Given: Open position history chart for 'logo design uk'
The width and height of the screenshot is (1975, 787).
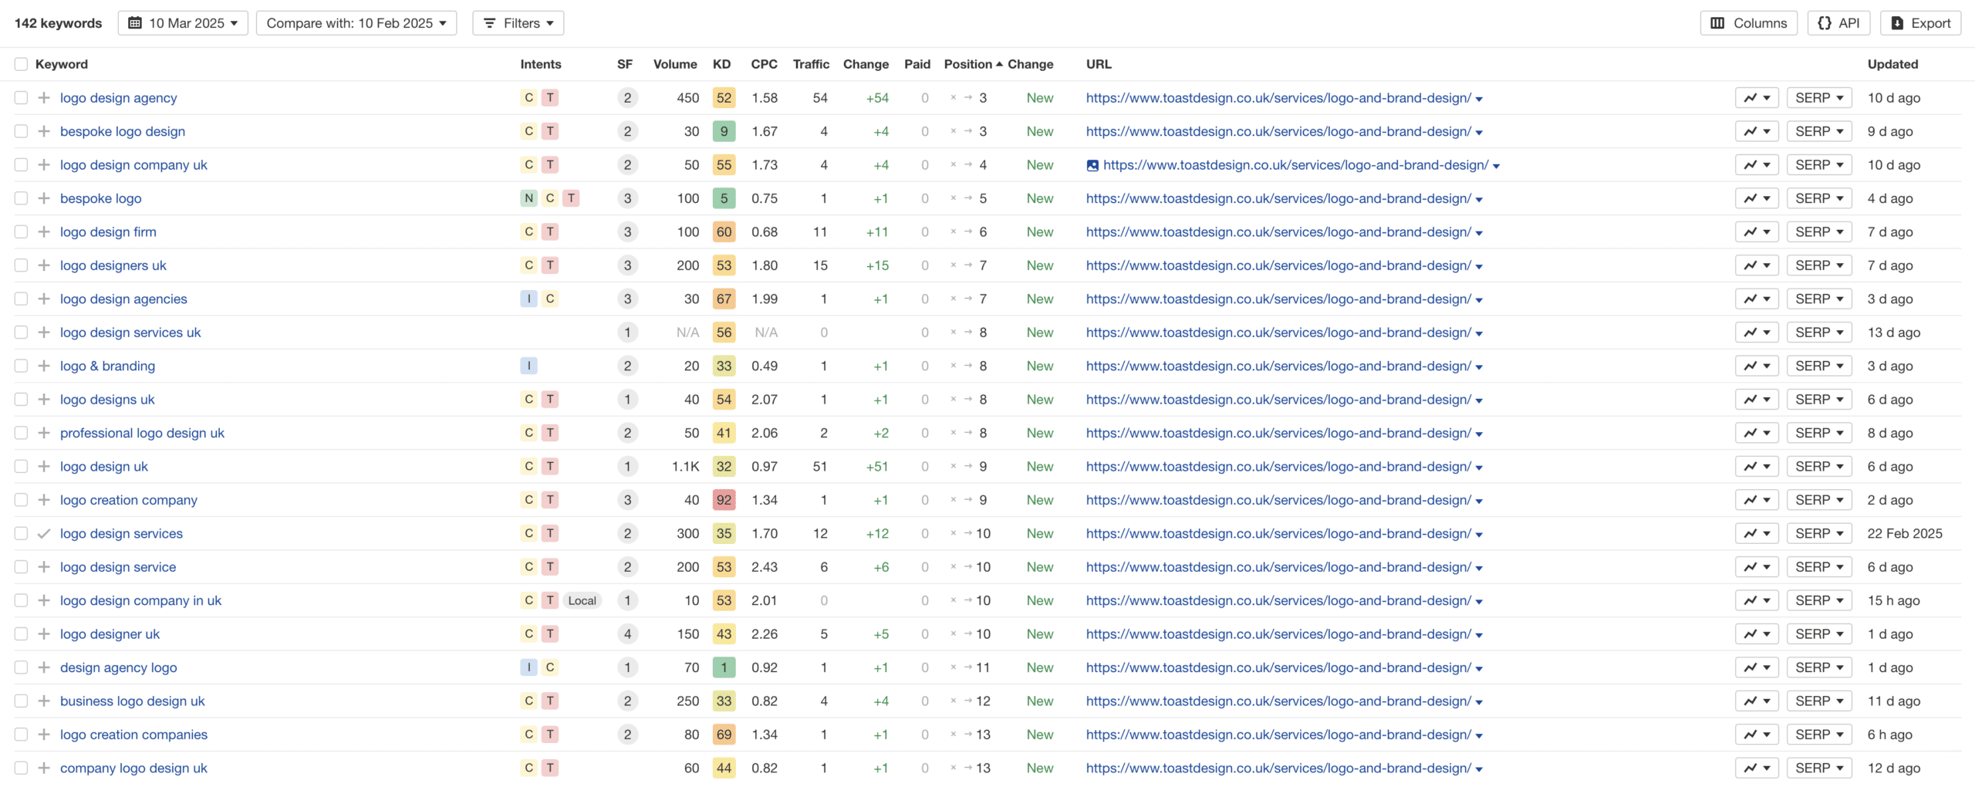Looking at the screenshot, I should (1757, 466).
